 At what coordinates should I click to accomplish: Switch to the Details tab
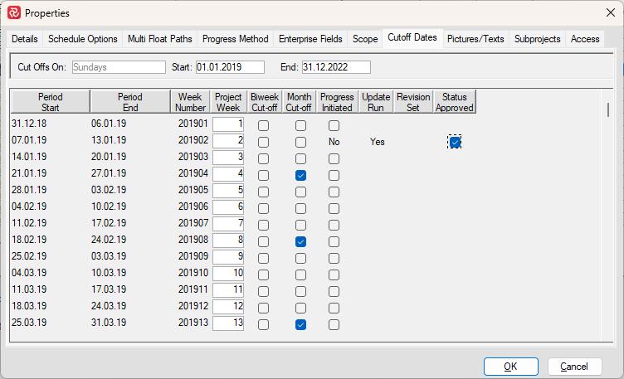click(25, 39)
